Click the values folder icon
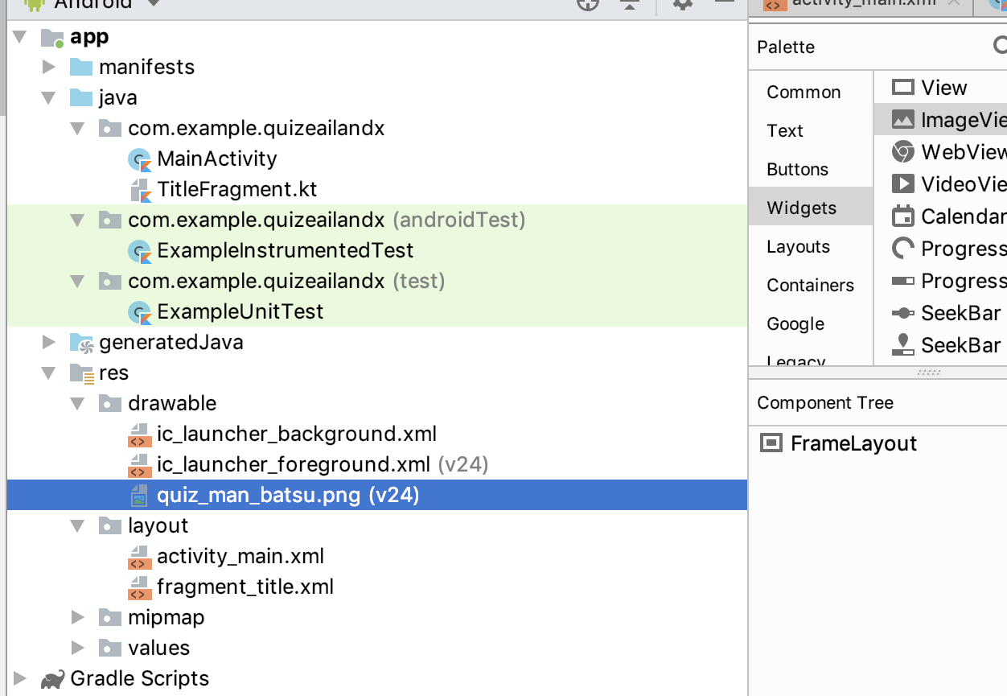1007x696 pixels. point(110,648)
